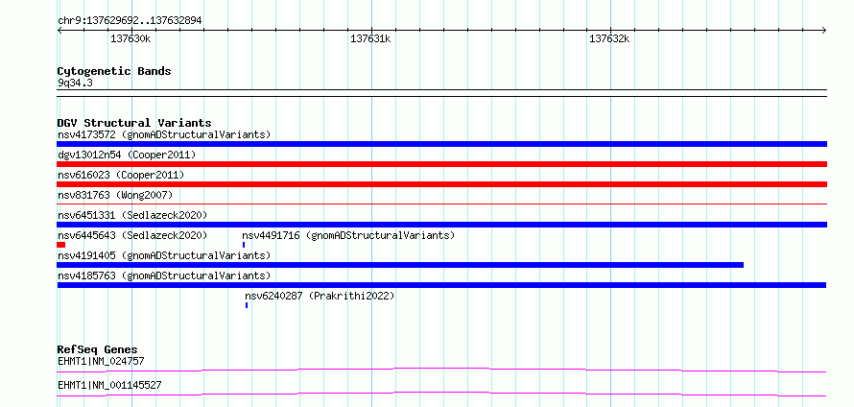Image resolution: width=854 pixels, height=407 pixels.
Task: Open the nsv4173572 (gnomADStructuralVariants) label
Action: click(x=164, y=134)
